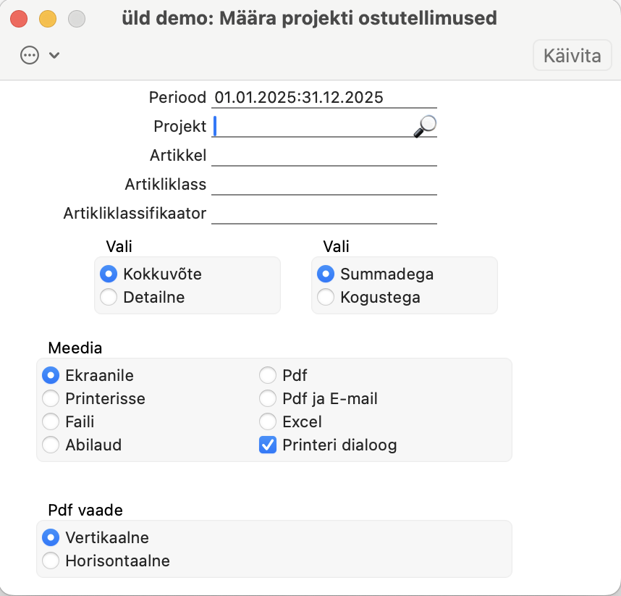Focus the Artikkel input field

(x=324, y=156)
